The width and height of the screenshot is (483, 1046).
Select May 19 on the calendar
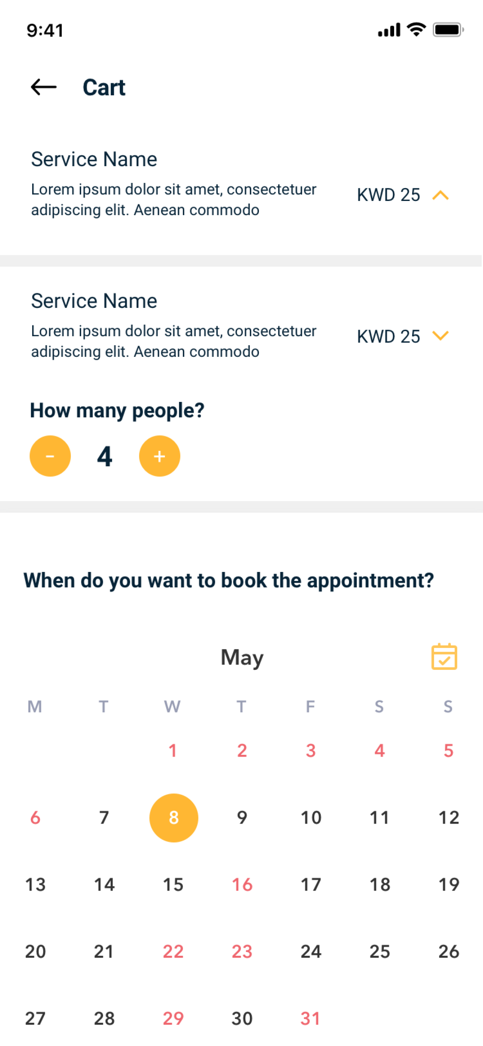click(x=449, y=885)
